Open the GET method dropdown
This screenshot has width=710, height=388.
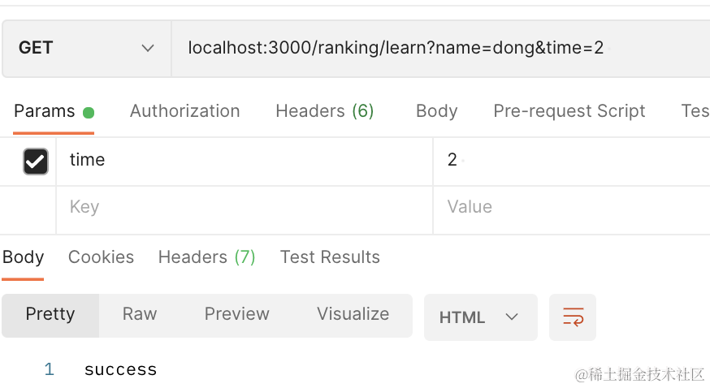pyautogui.click(x=86, y=48)
